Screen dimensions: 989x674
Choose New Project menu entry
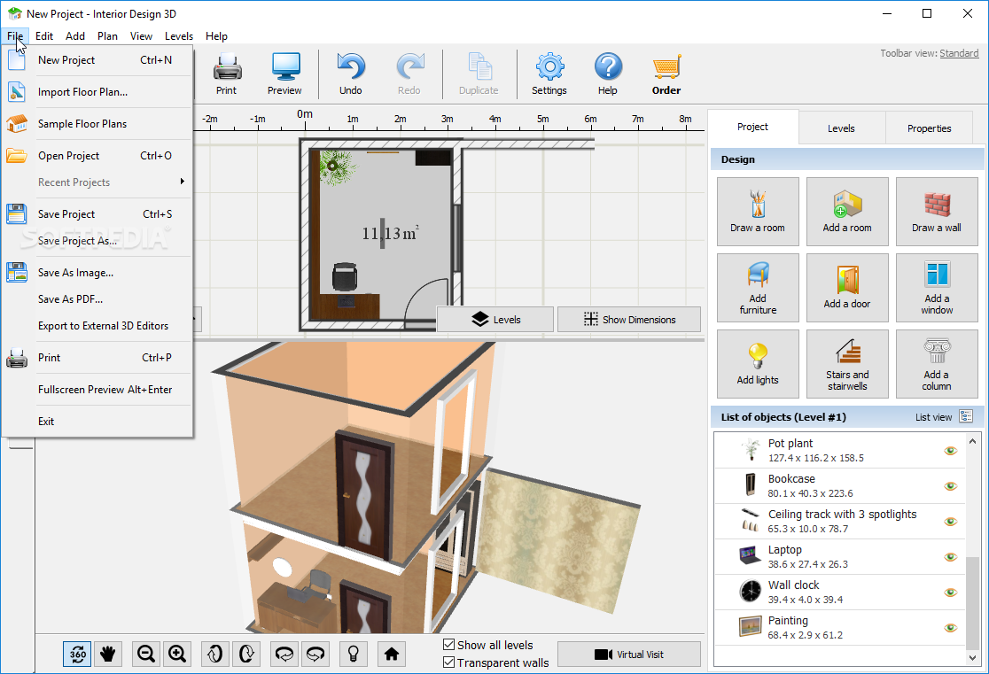pos(97,60)
